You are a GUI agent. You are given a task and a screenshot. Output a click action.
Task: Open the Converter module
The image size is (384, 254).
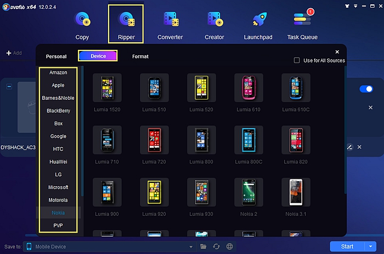point(170,21)
